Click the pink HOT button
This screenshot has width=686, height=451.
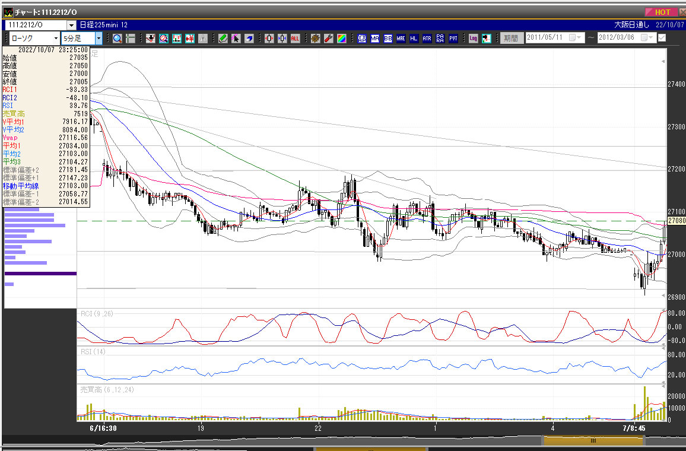pyautogui.click(x=662, y=12)
